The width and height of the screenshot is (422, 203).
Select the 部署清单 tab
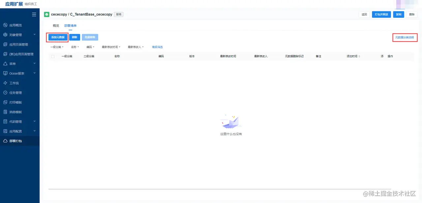click(x=70, y=26)
